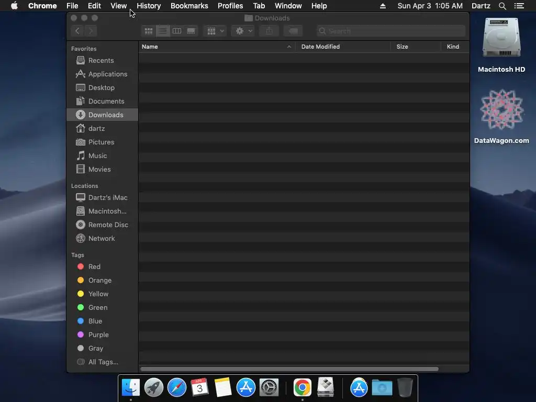
Task: Sort by Date Modified column header
Action: (x=343, y=47)
